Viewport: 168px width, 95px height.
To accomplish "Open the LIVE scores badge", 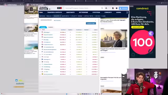I will point(59,8).
